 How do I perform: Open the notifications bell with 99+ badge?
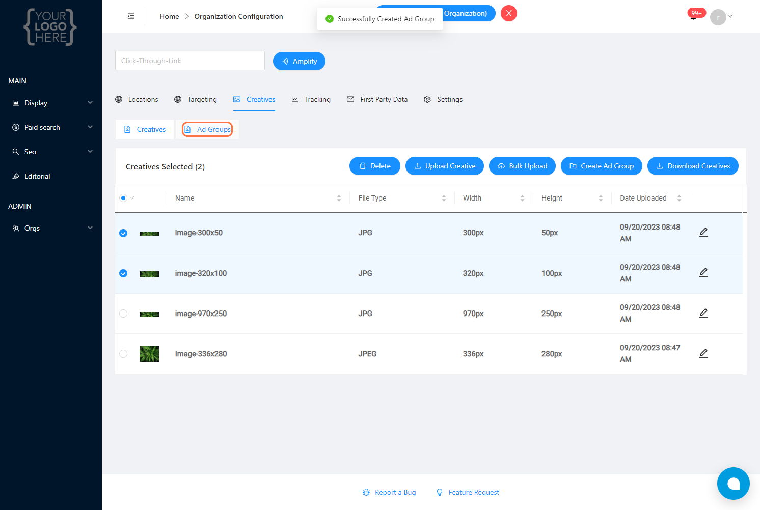tap(693, 16)
